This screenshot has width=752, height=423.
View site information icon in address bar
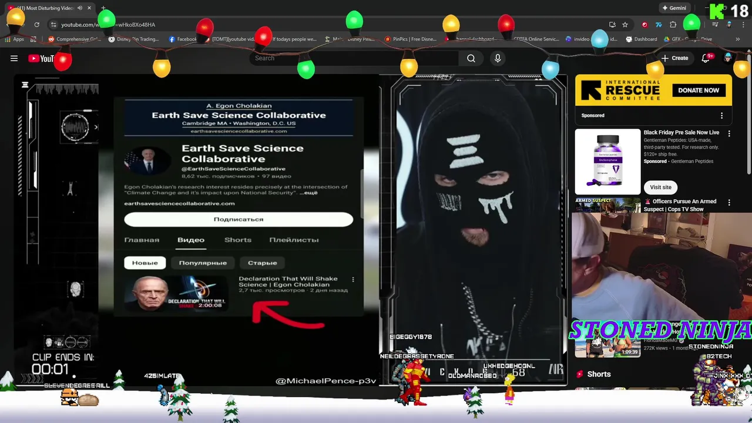pos(53,25)
